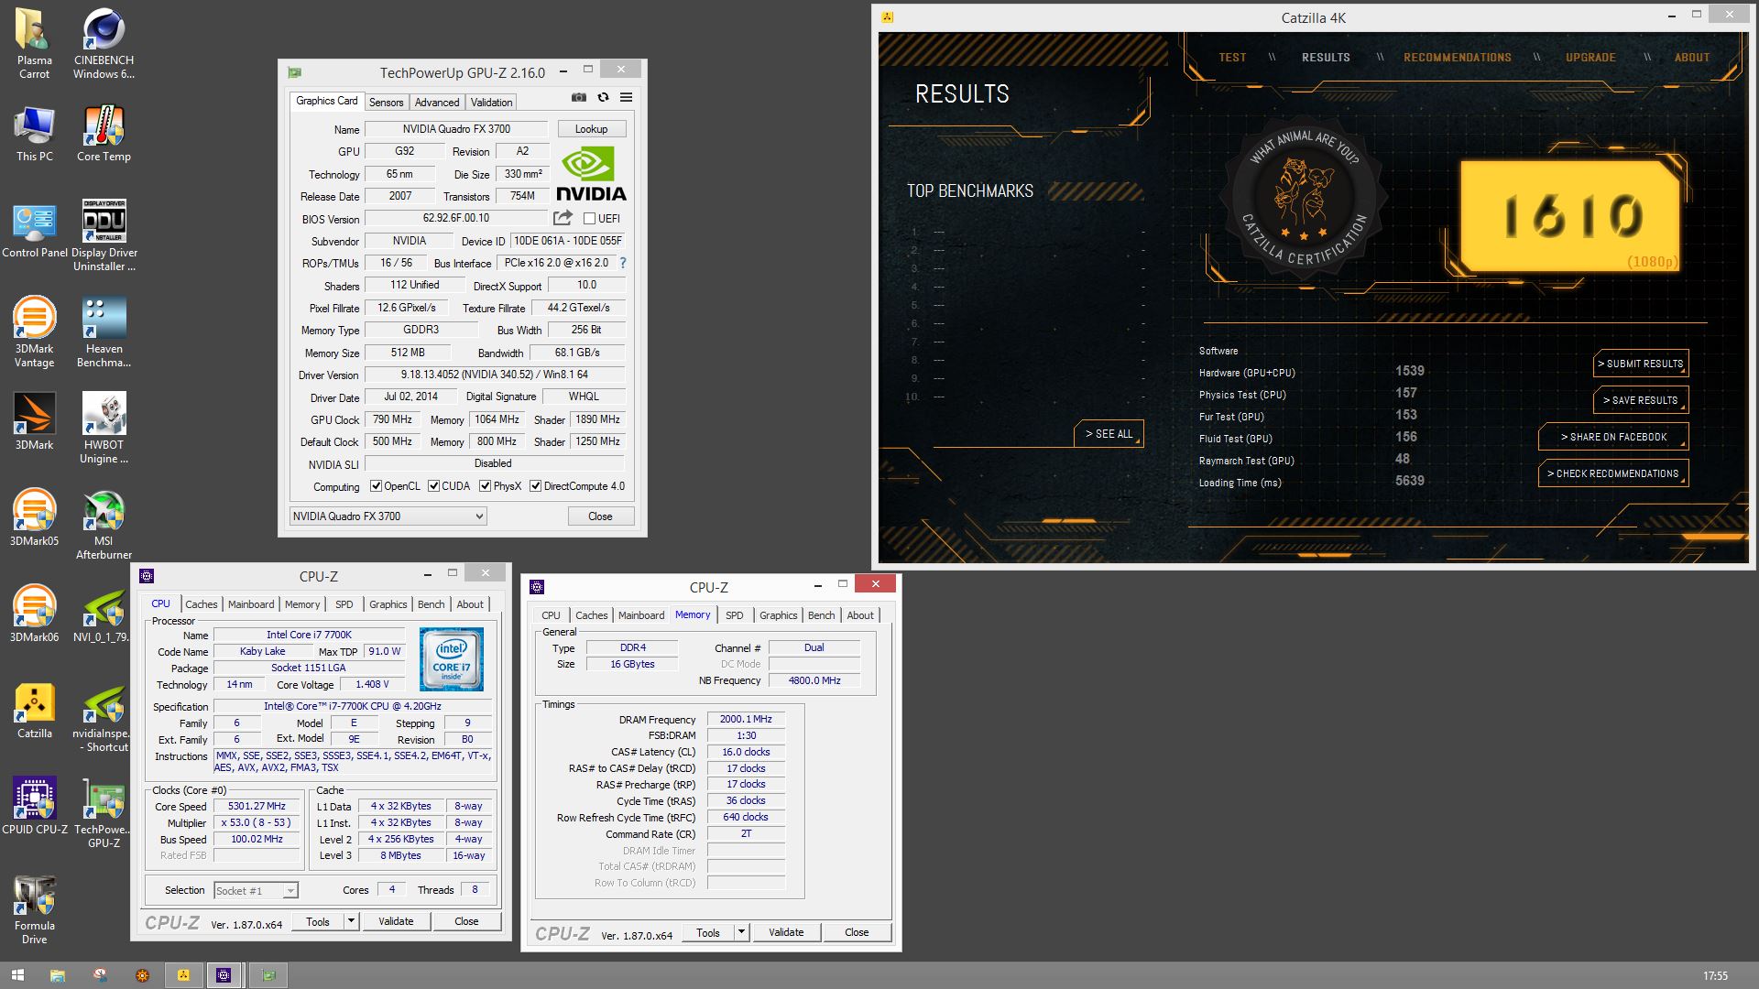This screenshot has height=989, width=1759.
Task: Launch Heaven Benchmark shortcut
Action: coord(104,332)
